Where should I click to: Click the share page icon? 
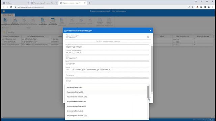click(189, 7)
